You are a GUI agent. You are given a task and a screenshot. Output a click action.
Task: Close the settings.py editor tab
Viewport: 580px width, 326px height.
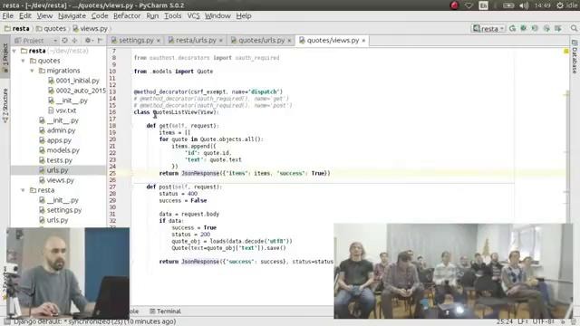click(x=159, y=41)
